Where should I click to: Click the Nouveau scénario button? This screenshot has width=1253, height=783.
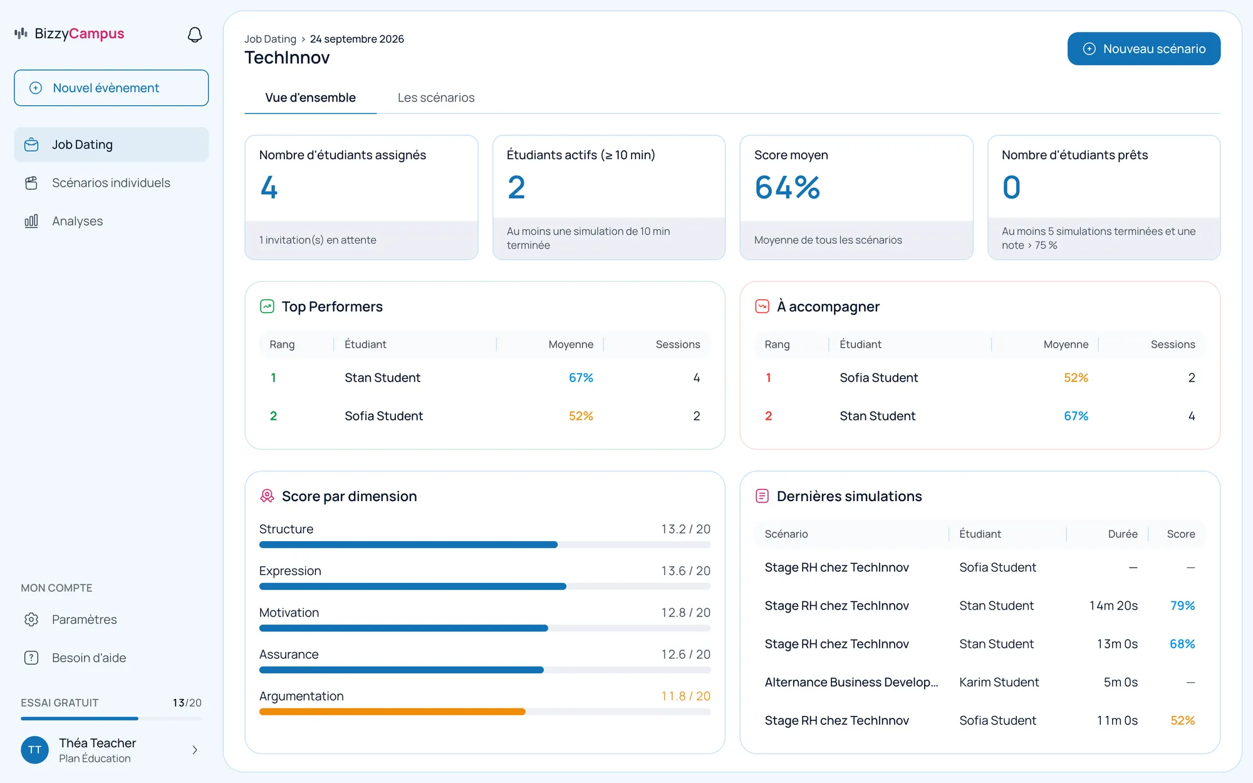tap(1144, 49)
